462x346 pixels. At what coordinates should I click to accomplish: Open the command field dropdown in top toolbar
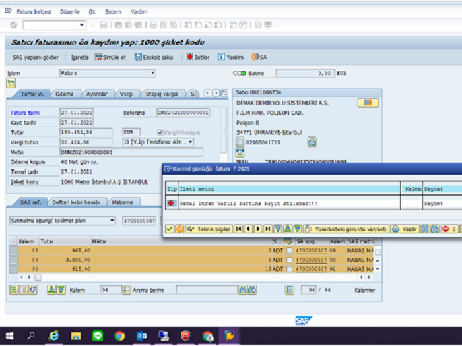pyautogui.click(x=82, y=25)
